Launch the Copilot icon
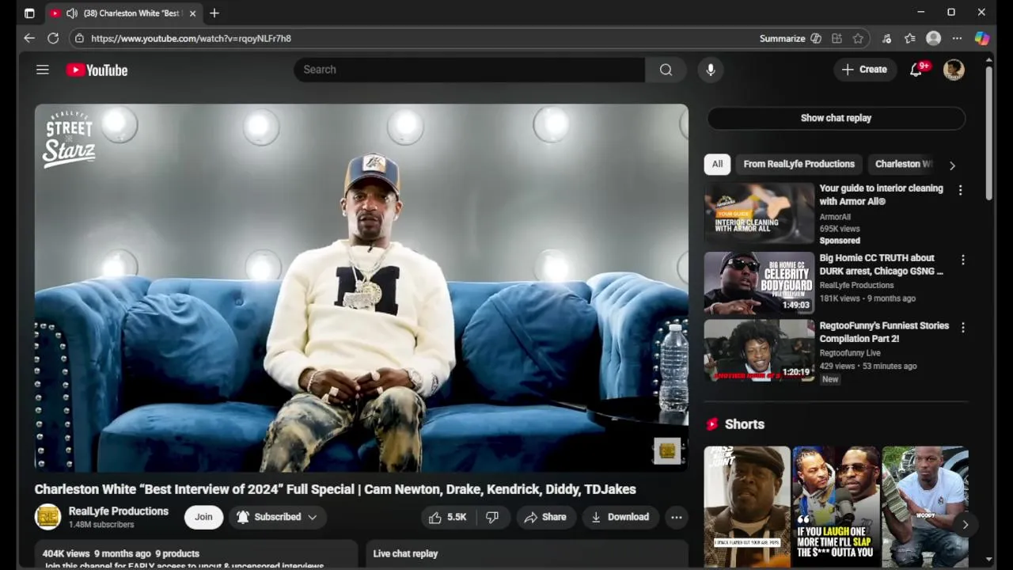 982,38
